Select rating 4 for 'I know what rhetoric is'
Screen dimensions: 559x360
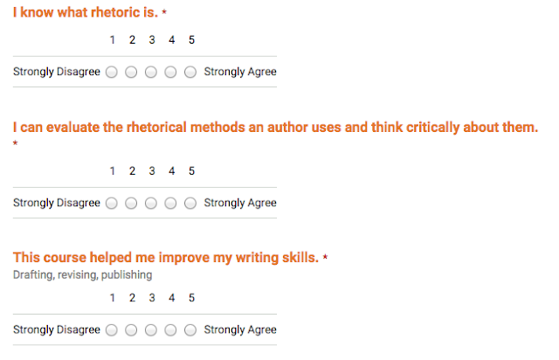tap(170, 72)
